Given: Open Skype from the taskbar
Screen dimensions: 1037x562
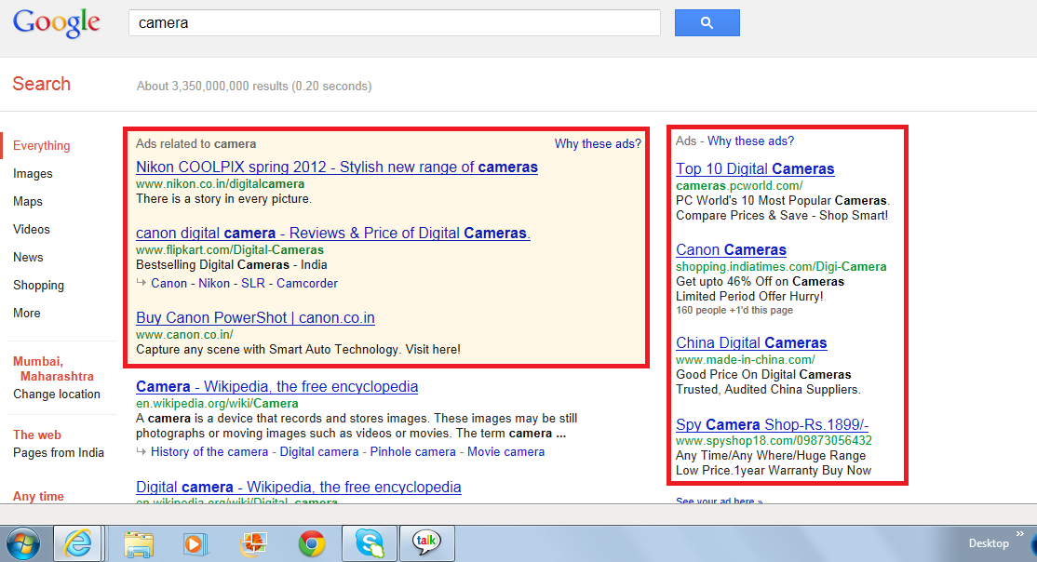Looking at the screenshot, I should tap(369, 543).
